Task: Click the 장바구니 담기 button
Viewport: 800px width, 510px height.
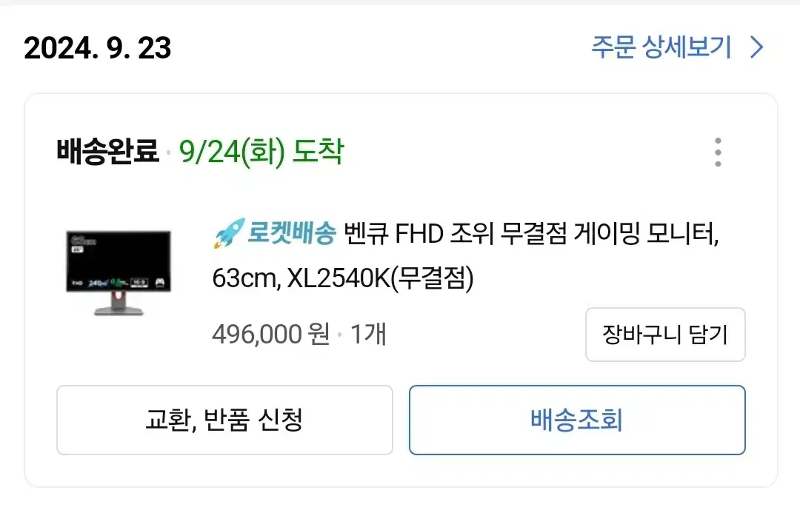Action: [x=665, y=335]
